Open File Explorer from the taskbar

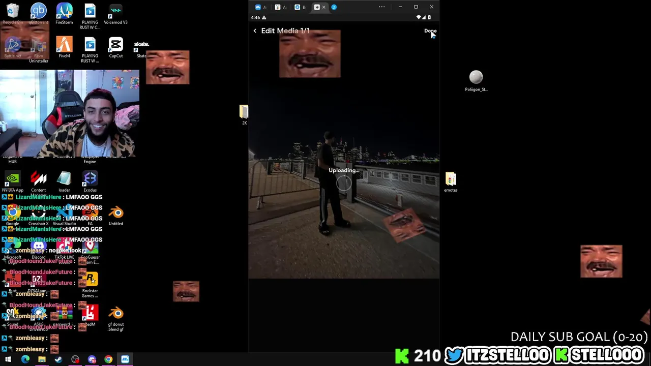tap(42, 359)
